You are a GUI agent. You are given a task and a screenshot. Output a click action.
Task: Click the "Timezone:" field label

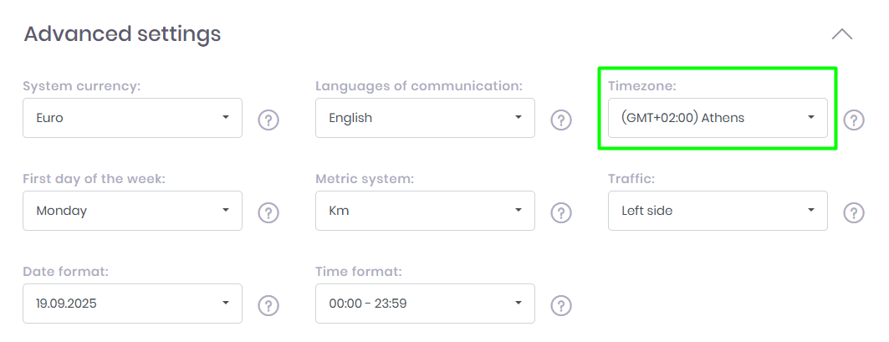[642, 86]
